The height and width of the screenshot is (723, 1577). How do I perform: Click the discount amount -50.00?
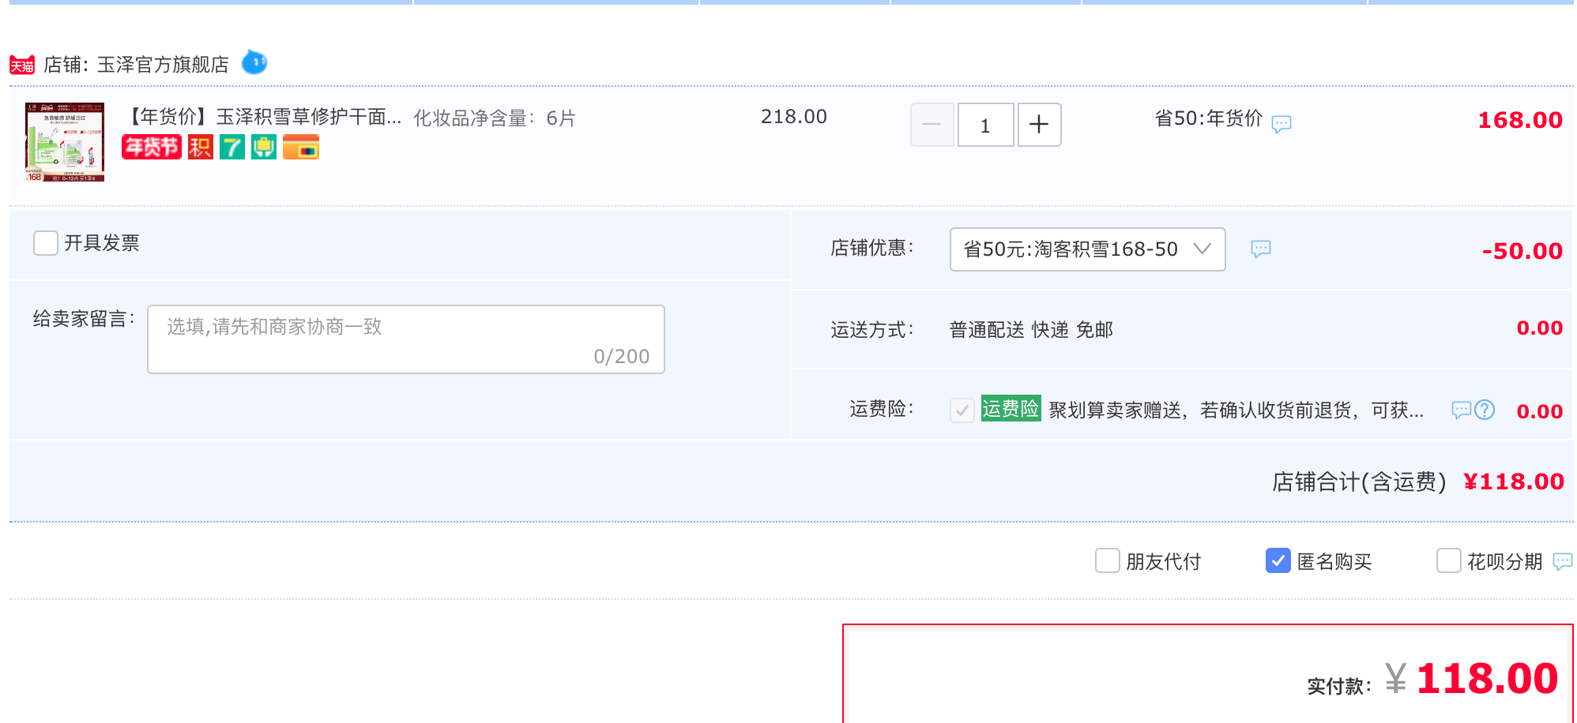pyautogui.click(x=1522, y=251)
